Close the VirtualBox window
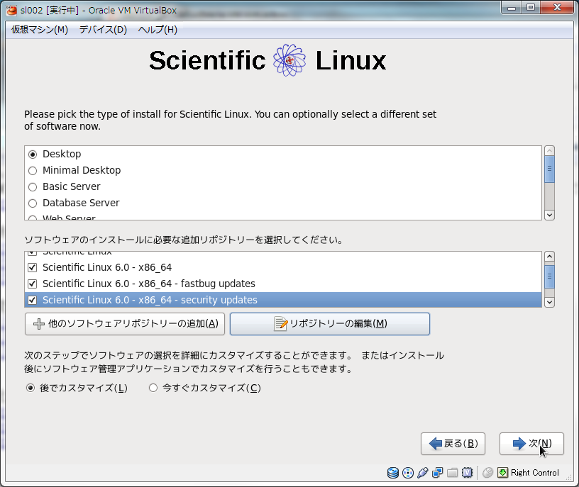 557,7
